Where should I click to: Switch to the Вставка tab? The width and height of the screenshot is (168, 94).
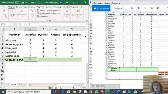pos(19,7)
